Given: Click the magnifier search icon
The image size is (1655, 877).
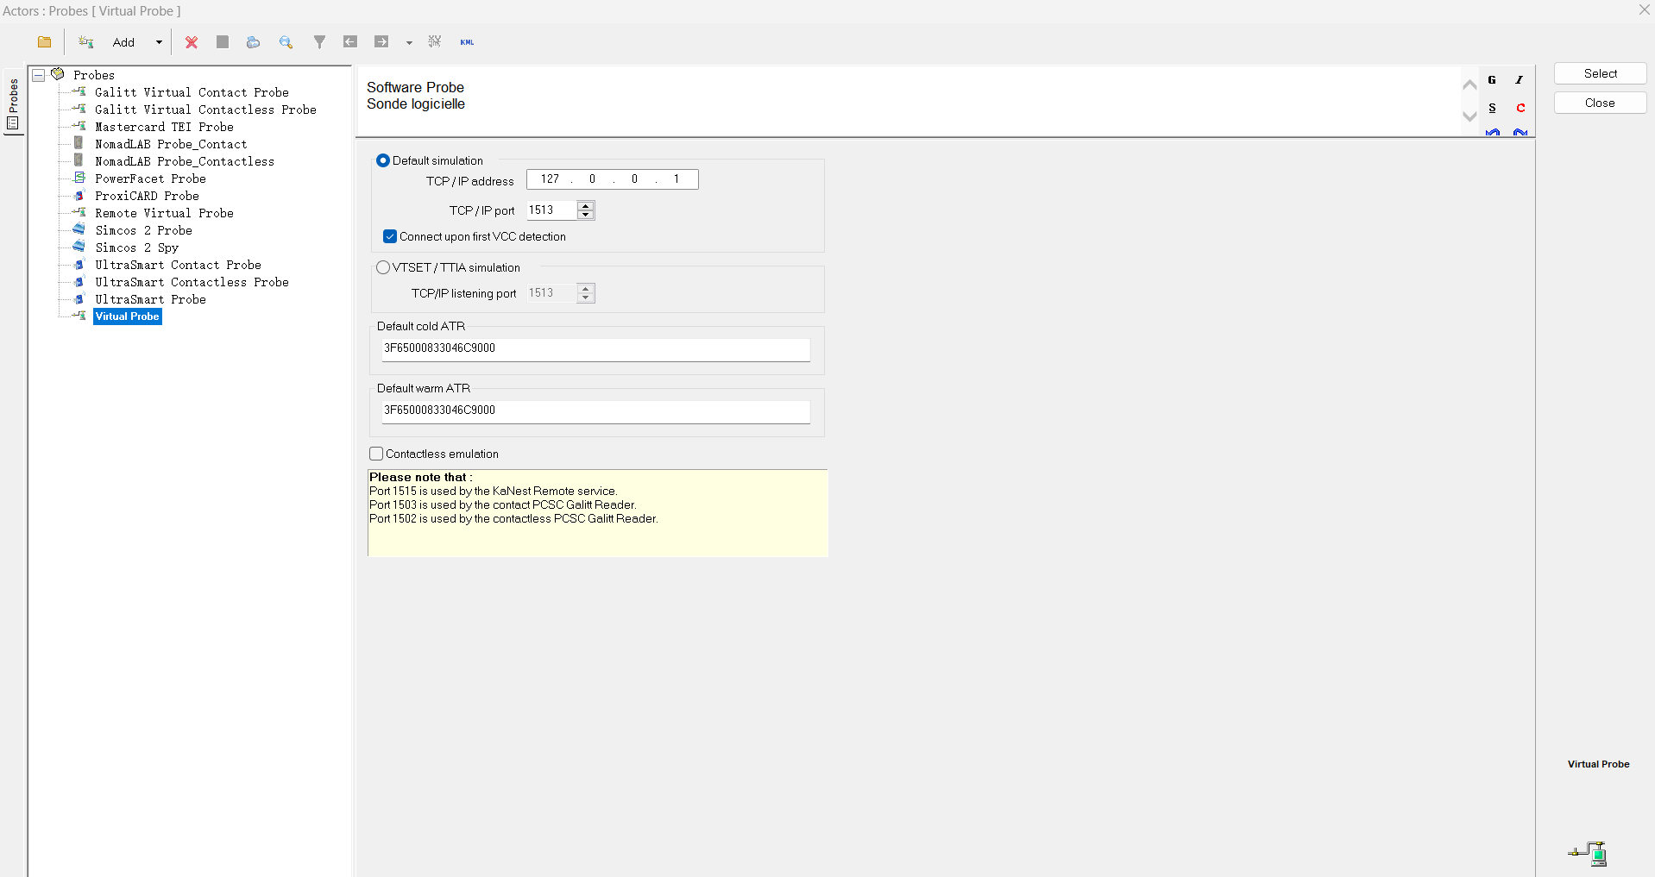Looking at the screenshot, I should pyautogui.click(x=286, y=42).
